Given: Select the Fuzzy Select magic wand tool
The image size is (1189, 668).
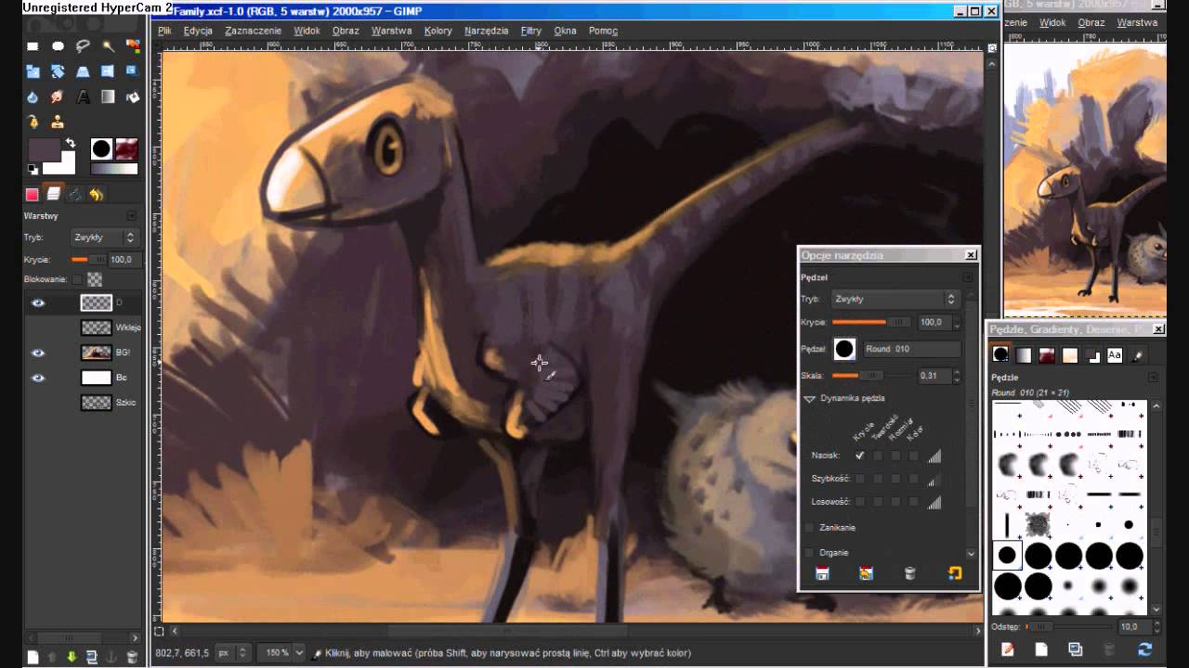Looking at the screenshot, I should (x=108, y=46).
